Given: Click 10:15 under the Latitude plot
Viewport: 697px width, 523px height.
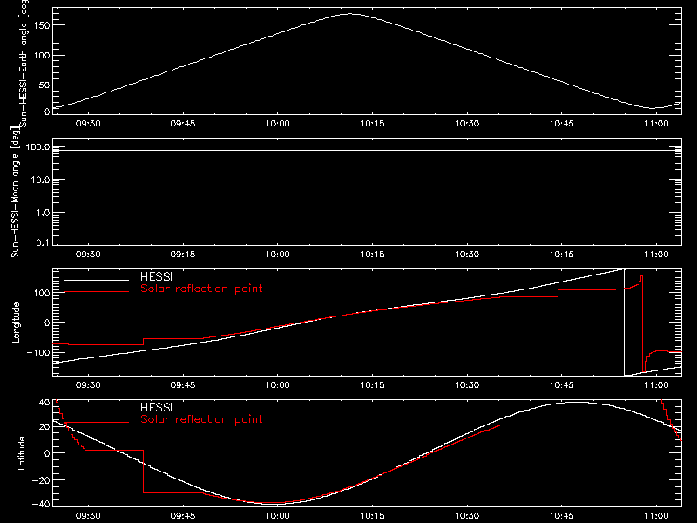Looking at the screenshot, I should click(372, 516).
